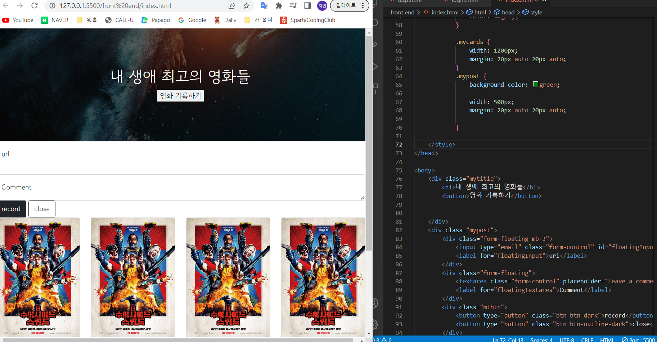Screen dimensions: 657x342
Task: Click the address bar URL
Action: [x=115, y=6]
